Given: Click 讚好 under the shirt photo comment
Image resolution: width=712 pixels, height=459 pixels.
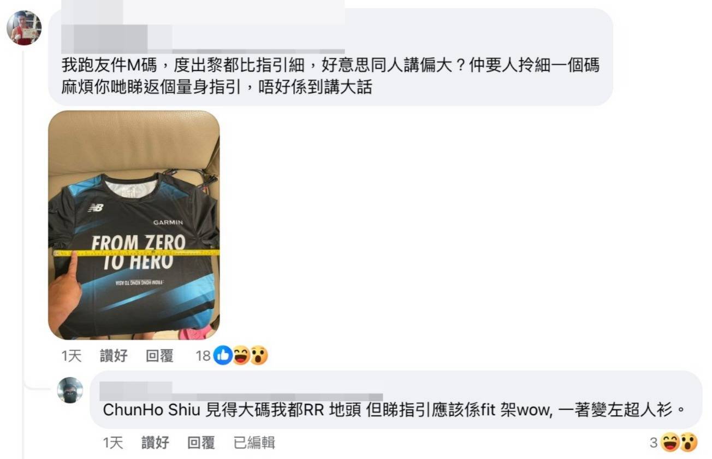Looking at the screenshot, I should point(114,356).
